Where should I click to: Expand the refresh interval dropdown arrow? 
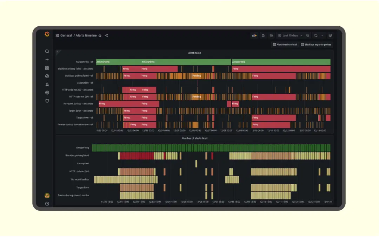point(322,35)
